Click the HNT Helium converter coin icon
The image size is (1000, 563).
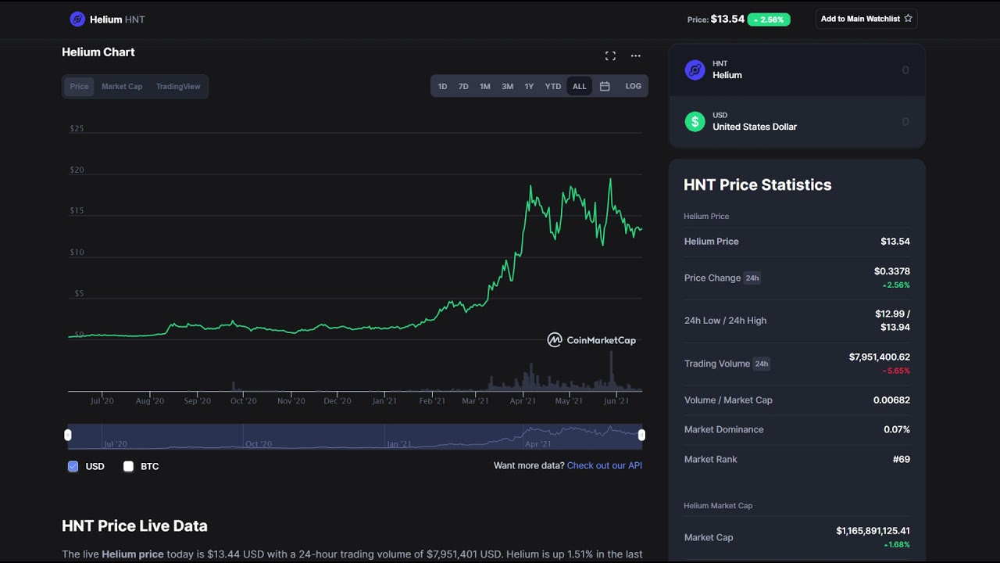[695, 70]
